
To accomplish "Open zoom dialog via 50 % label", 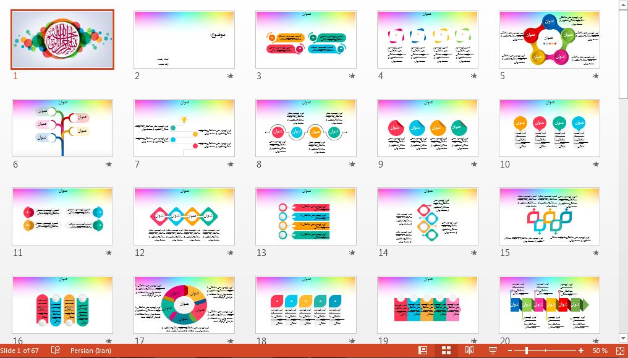I will coord(600,351).
